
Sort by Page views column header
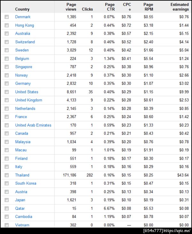tap(71, 7)
